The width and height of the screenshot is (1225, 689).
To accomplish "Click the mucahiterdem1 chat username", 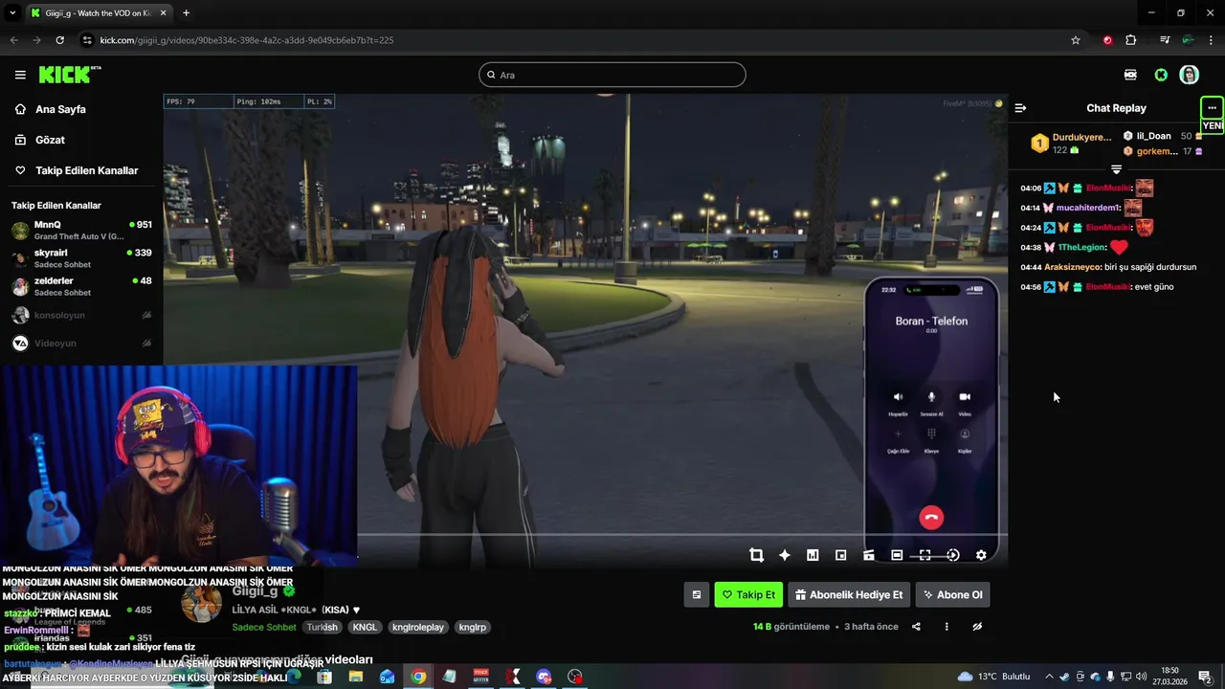I will pos(1087,208).
